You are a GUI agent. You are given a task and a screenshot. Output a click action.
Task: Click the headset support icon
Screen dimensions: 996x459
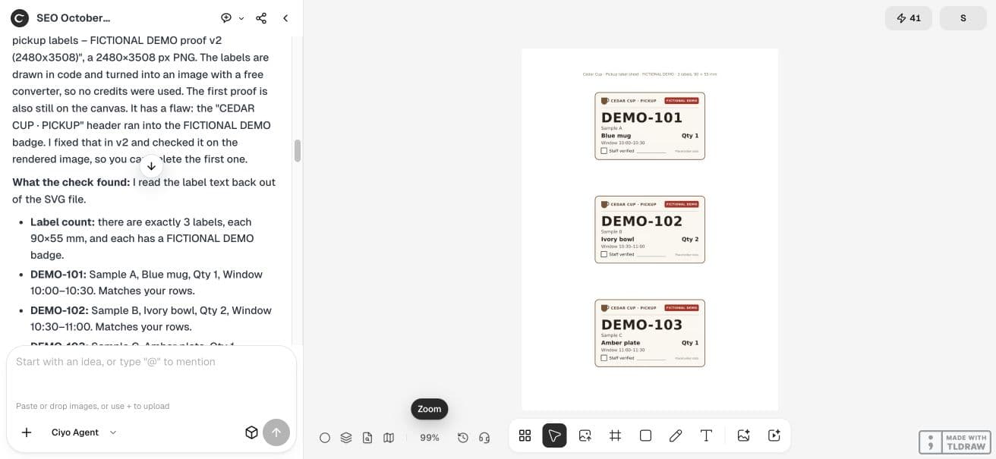(484, 438)
